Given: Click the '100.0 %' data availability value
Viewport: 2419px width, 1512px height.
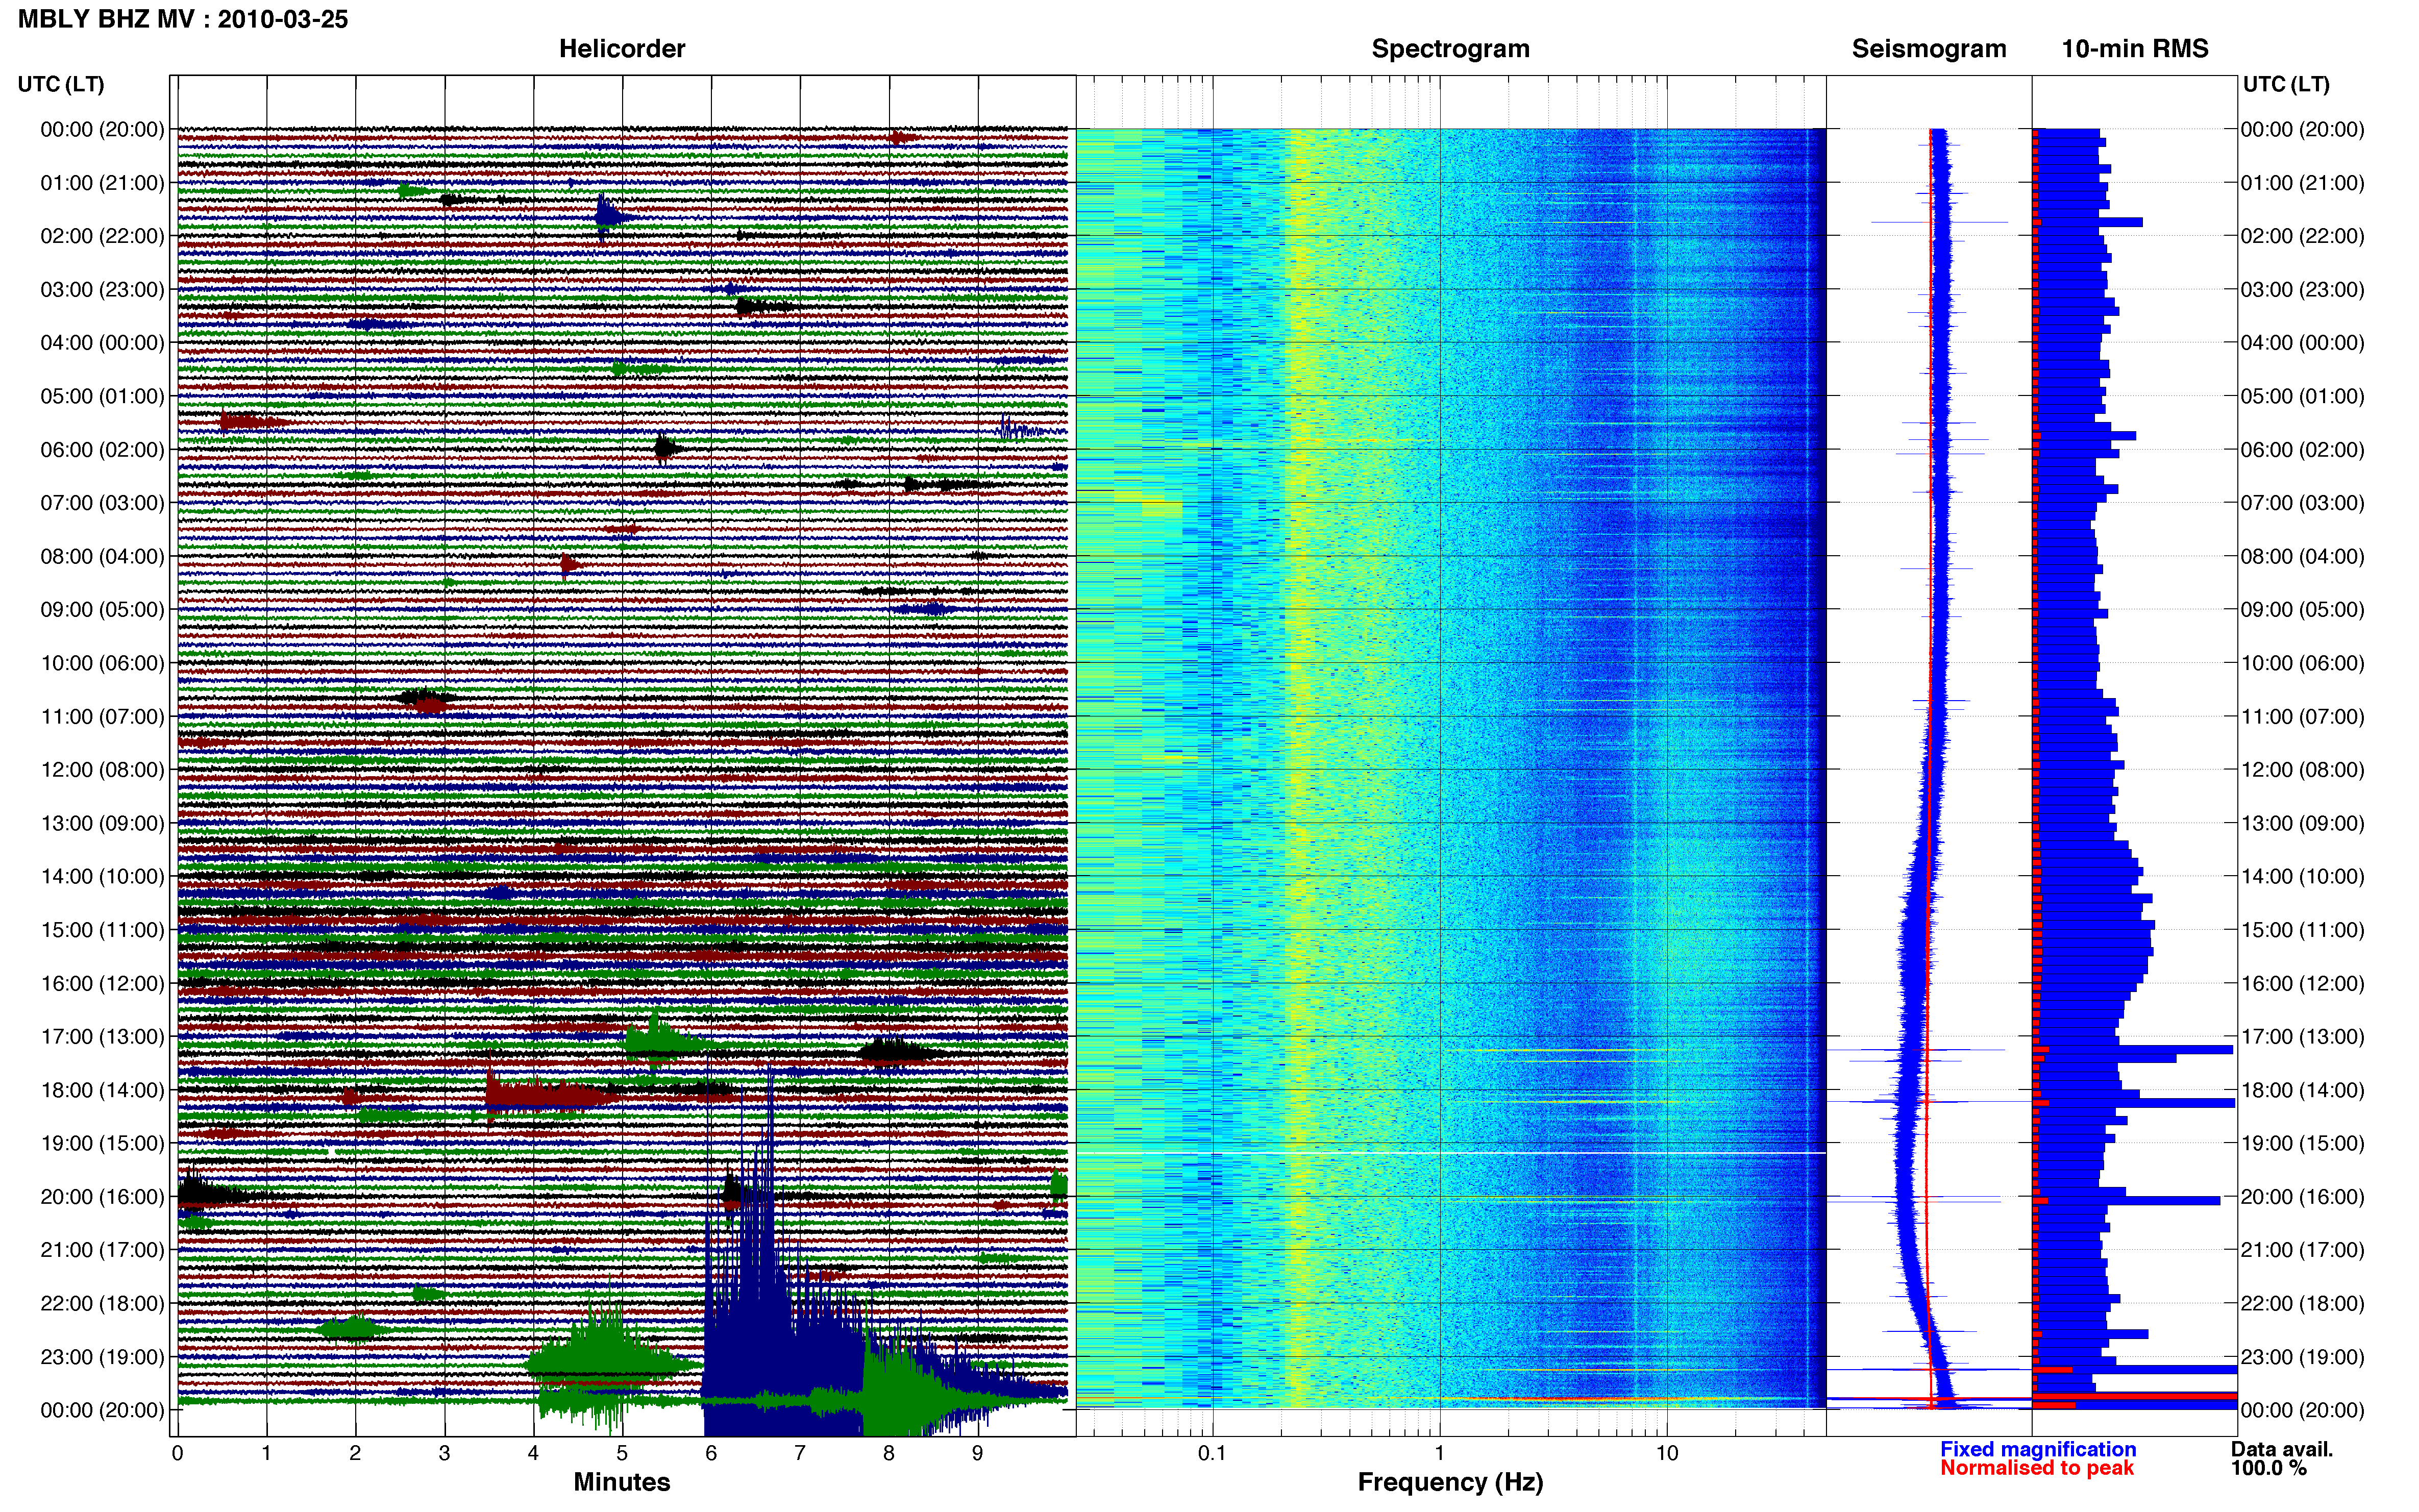Looking at the screenshot, I should pyautogui.click(x=2268, y=1468).
